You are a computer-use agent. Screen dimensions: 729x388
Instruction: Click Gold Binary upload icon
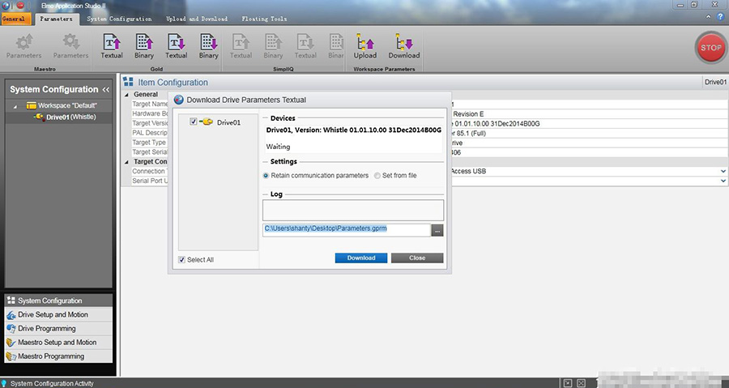144,43
